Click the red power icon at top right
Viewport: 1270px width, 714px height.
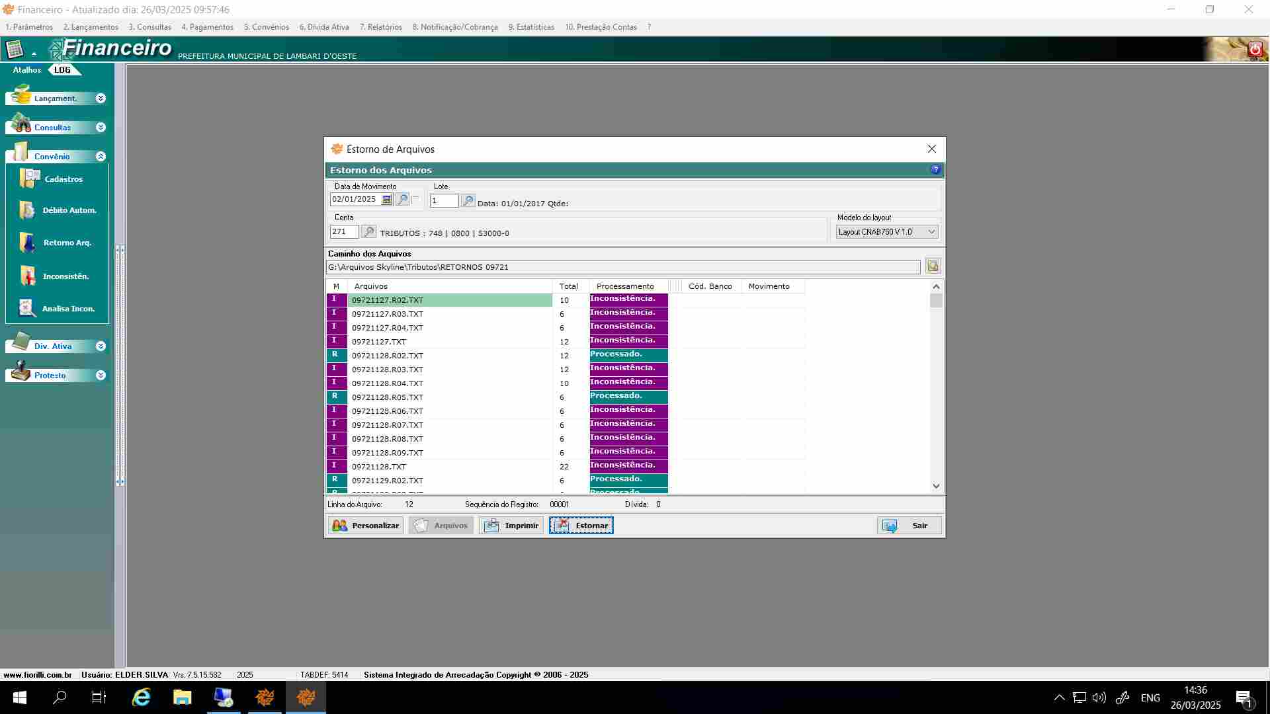tap(1255, 50)
